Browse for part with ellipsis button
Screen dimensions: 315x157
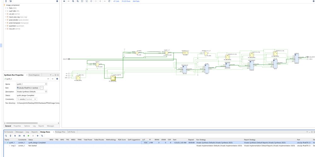point(42,88)
